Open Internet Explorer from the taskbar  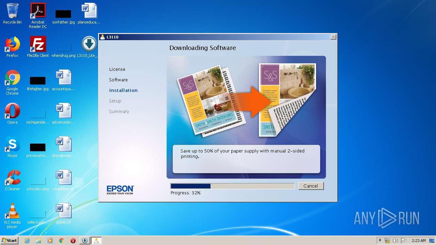[x=27, y=241]
